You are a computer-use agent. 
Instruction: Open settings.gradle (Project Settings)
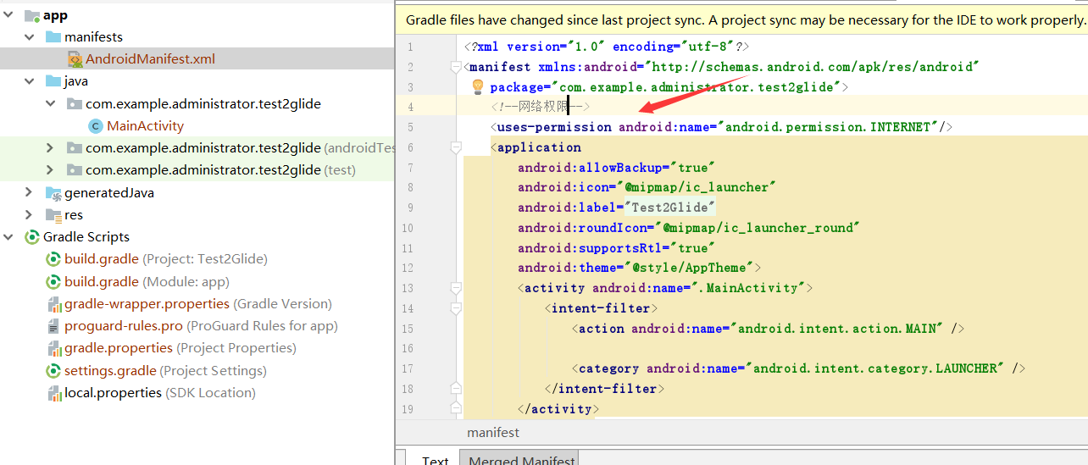[x=165, y=370]
